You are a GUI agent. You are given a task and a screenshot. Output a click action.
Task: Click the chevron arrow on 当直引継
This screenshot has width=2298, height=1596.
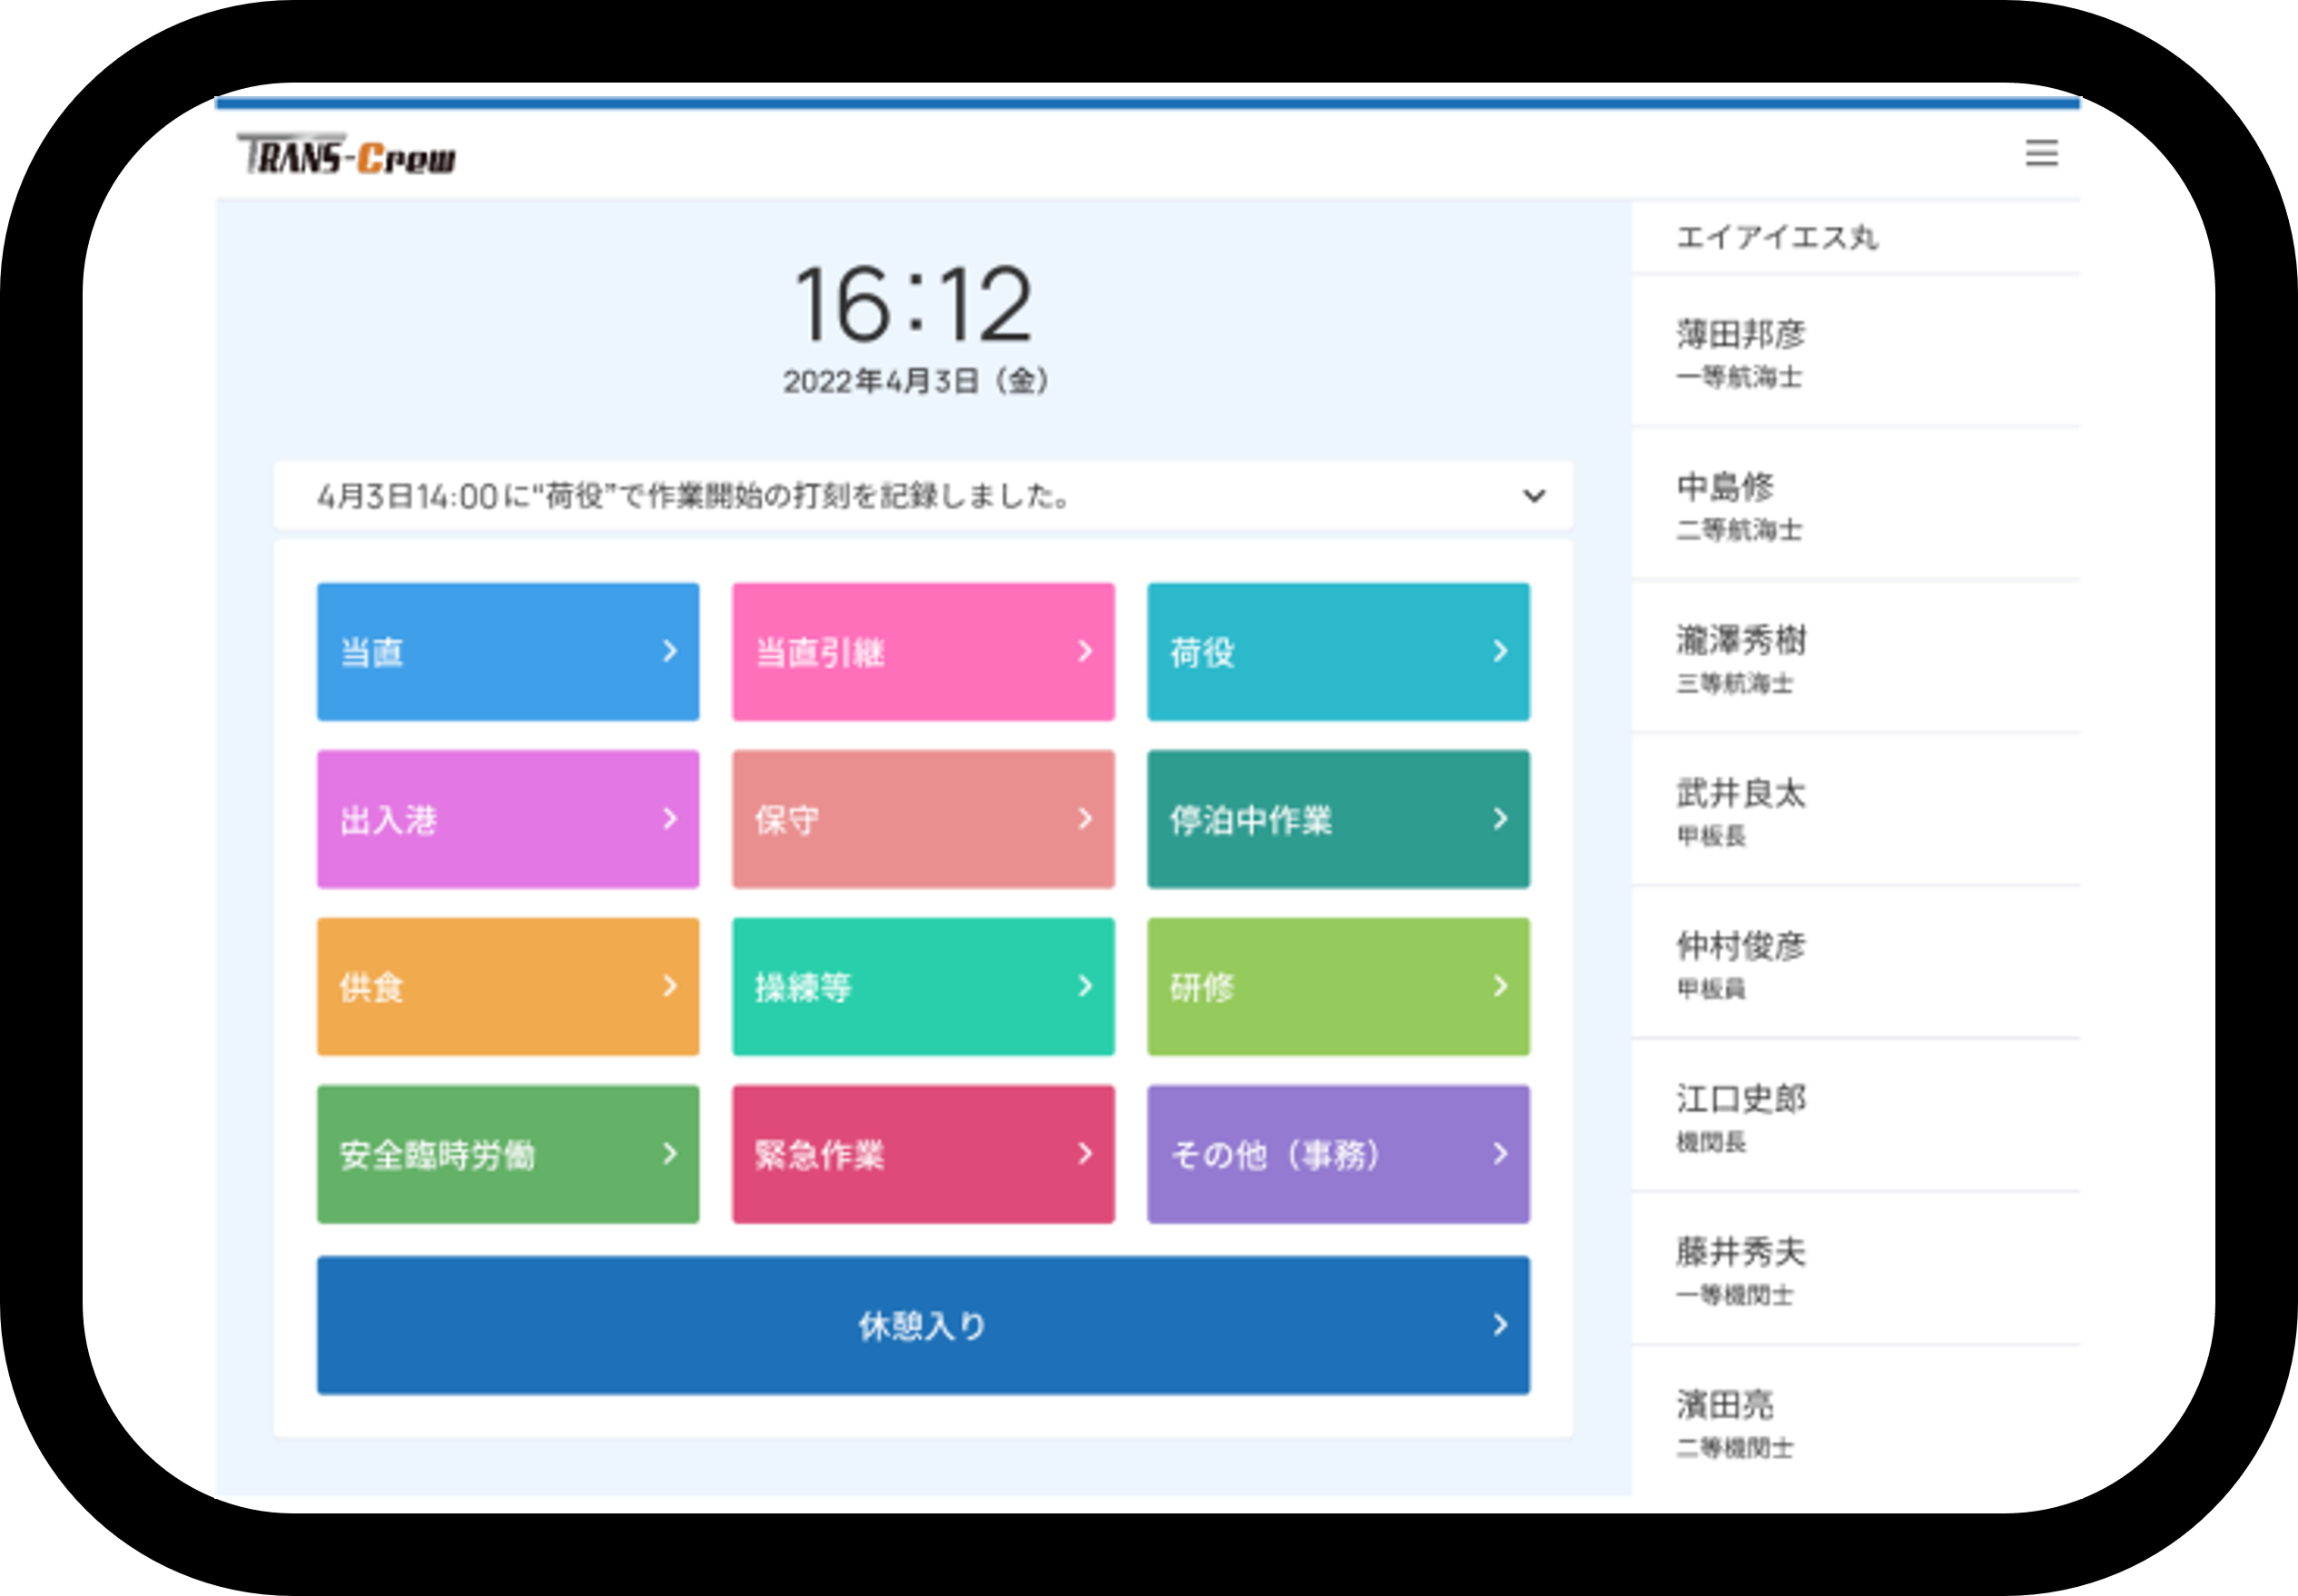pos(1086,651)
